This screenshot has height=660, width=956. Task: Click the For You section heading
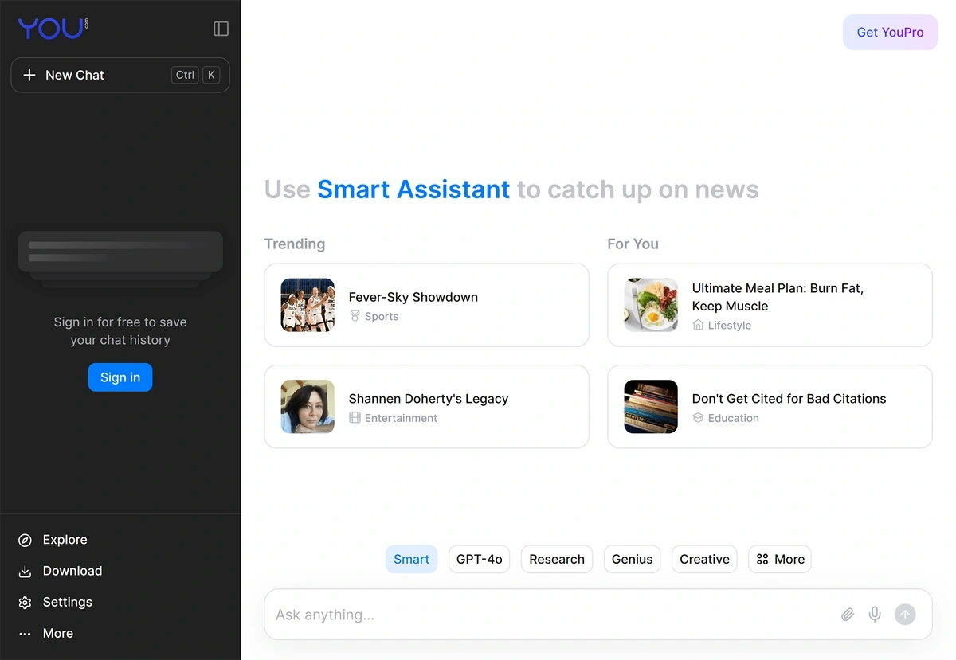coord(633,244)
